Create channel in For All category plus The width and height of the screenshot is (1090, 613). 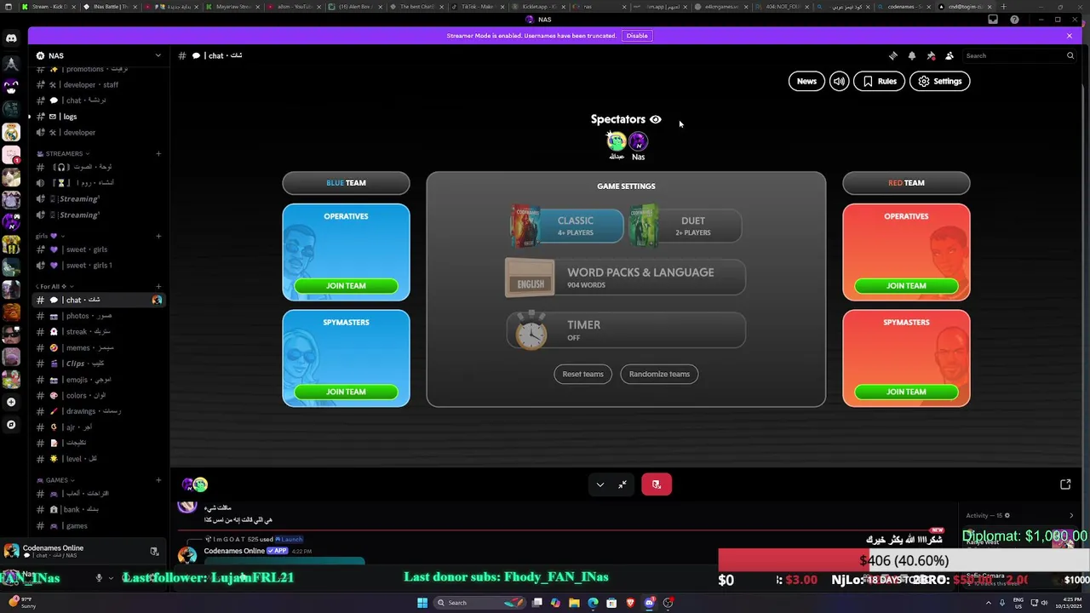coord(158,286)
